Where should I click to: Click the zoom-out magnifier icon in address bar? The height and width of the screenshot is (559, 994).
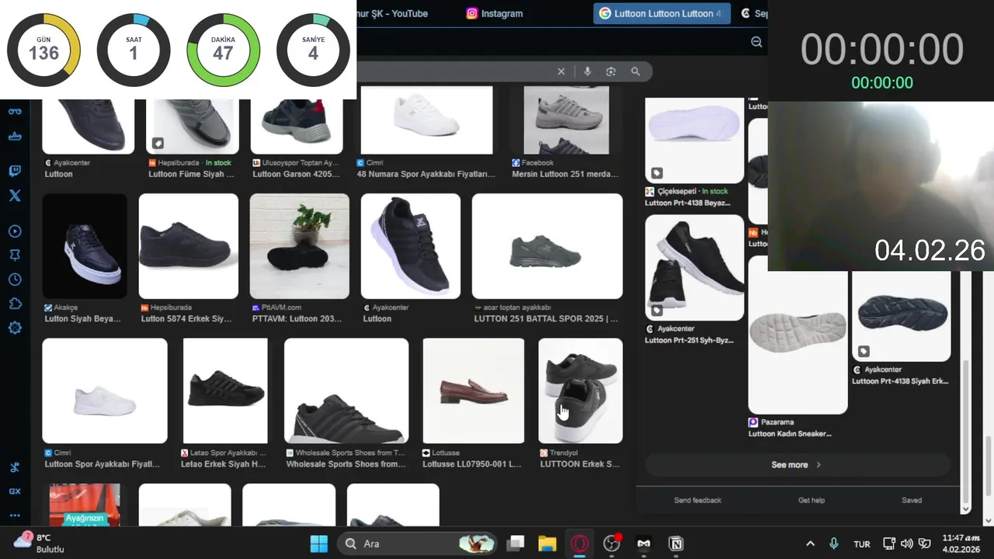(756, 42)
